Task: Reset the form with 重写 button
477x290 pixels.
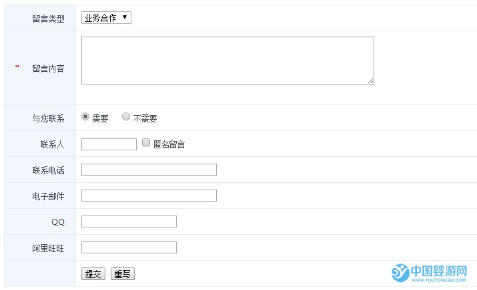Action: (x=123, y=273)
